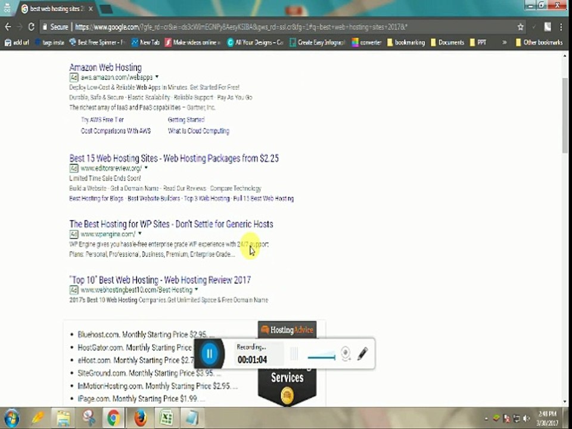Open the magnifier app taskbar icon
572x429 pixels.
pyautogui.click(x=89, y=418)
